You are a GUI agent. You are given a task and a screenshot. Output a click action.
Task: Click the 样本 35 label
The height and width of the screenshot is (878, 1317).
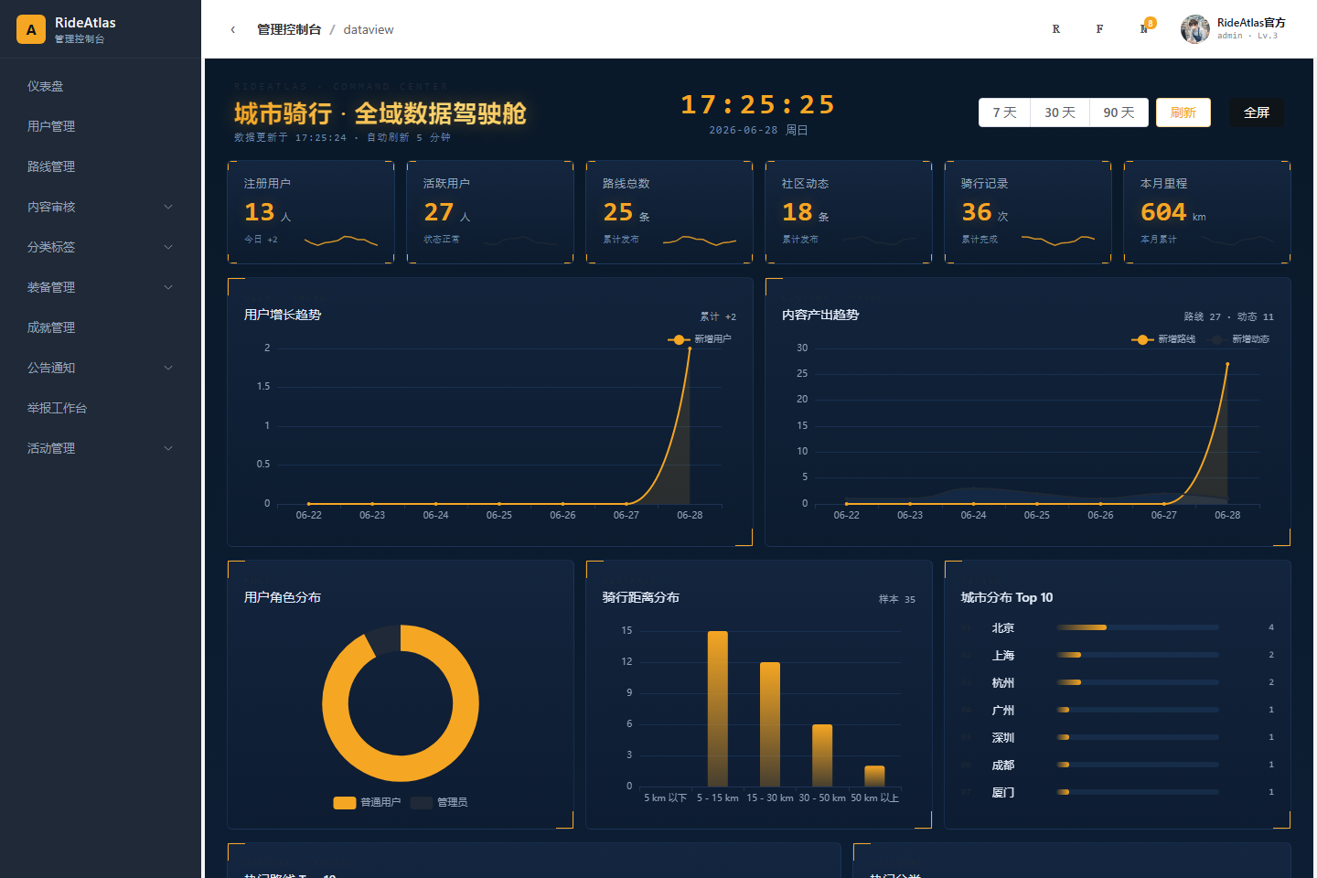[897, 599]
